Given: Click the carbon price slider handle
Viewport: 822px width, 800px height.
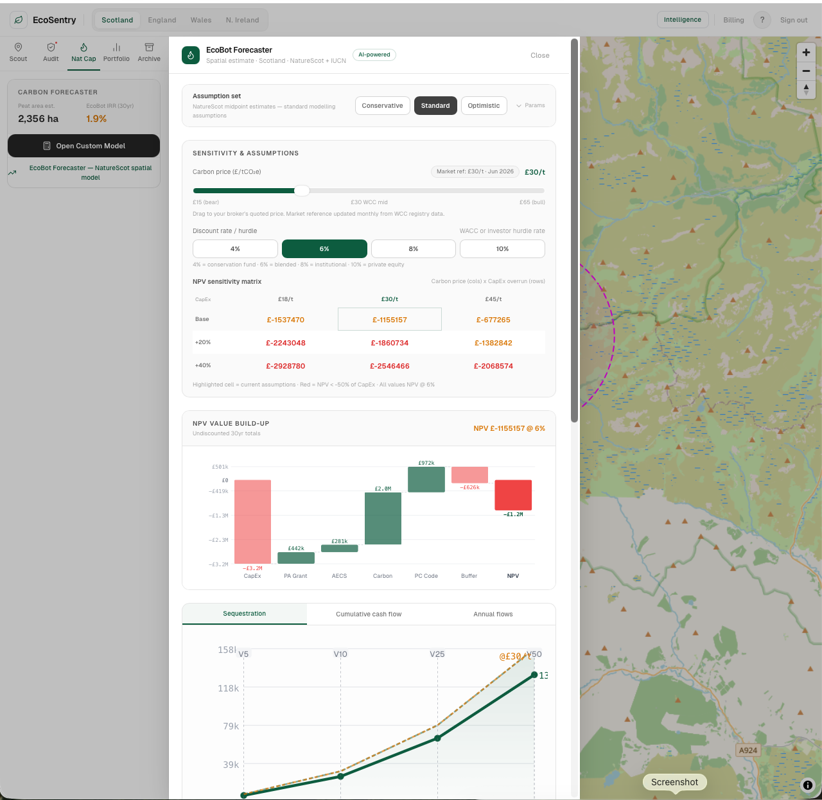Looking at the screenshot, I should [x=302, y=191].
